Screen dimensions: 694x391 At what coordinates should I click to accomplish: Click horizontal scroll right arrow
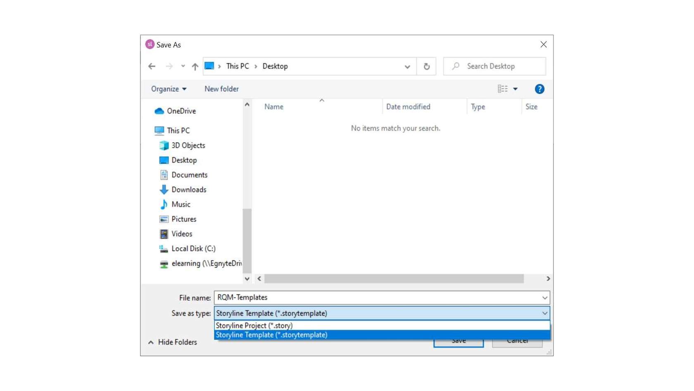point(548,279)
